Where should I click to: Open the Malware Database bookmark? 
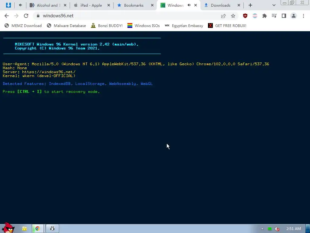pos(66,25)
